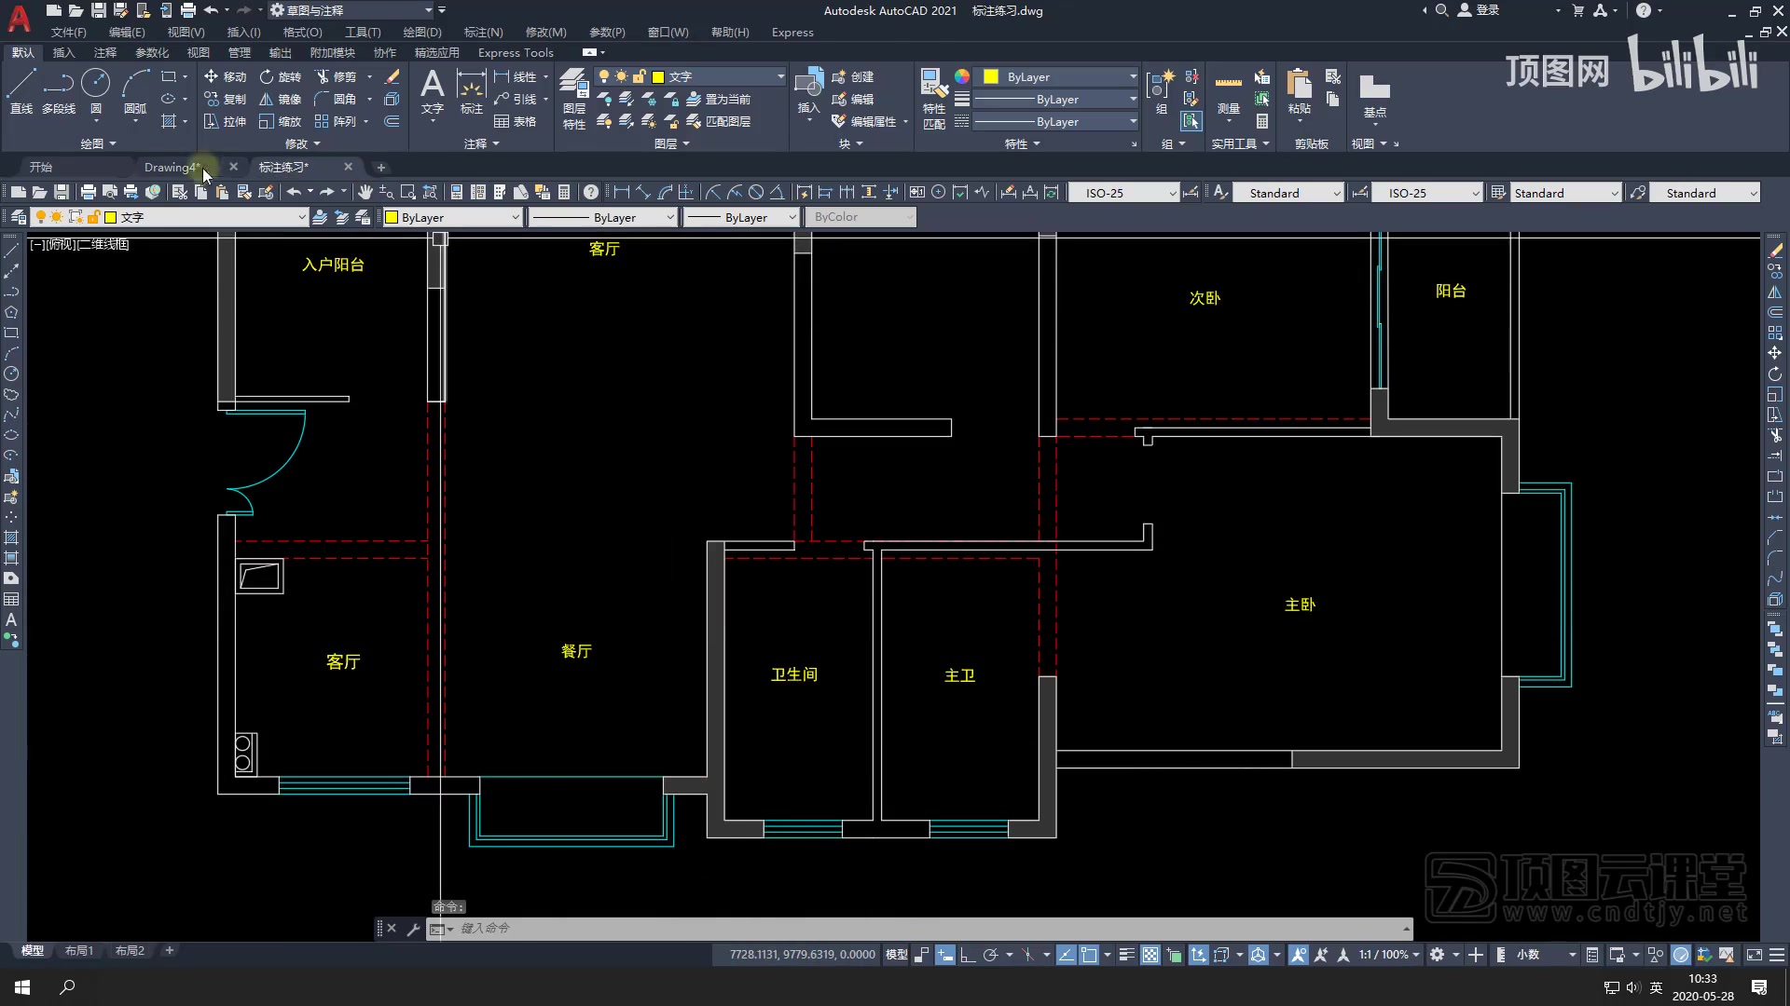
Task: Open the ribbon layer dropdown showing 文字
Action: 691,76
